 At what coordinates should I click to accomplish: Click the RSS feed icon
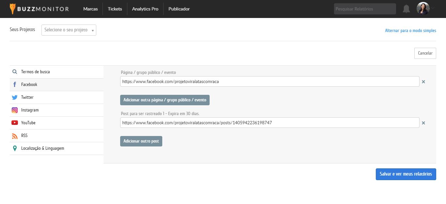click(15, 136)
